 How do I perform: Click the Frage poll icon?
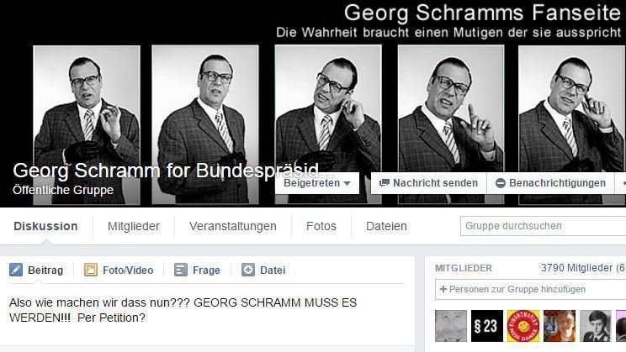click(180, 270)
